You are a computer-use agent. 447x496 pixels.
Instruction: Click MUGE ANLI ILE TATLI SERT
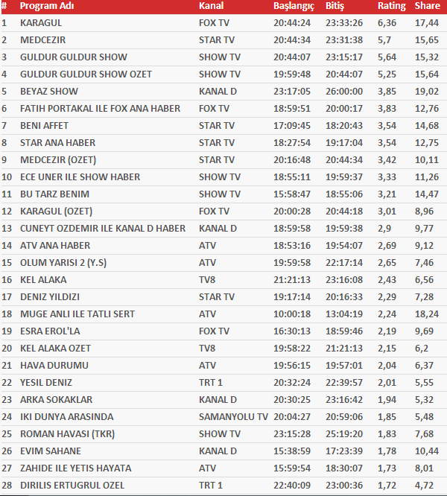77,314
